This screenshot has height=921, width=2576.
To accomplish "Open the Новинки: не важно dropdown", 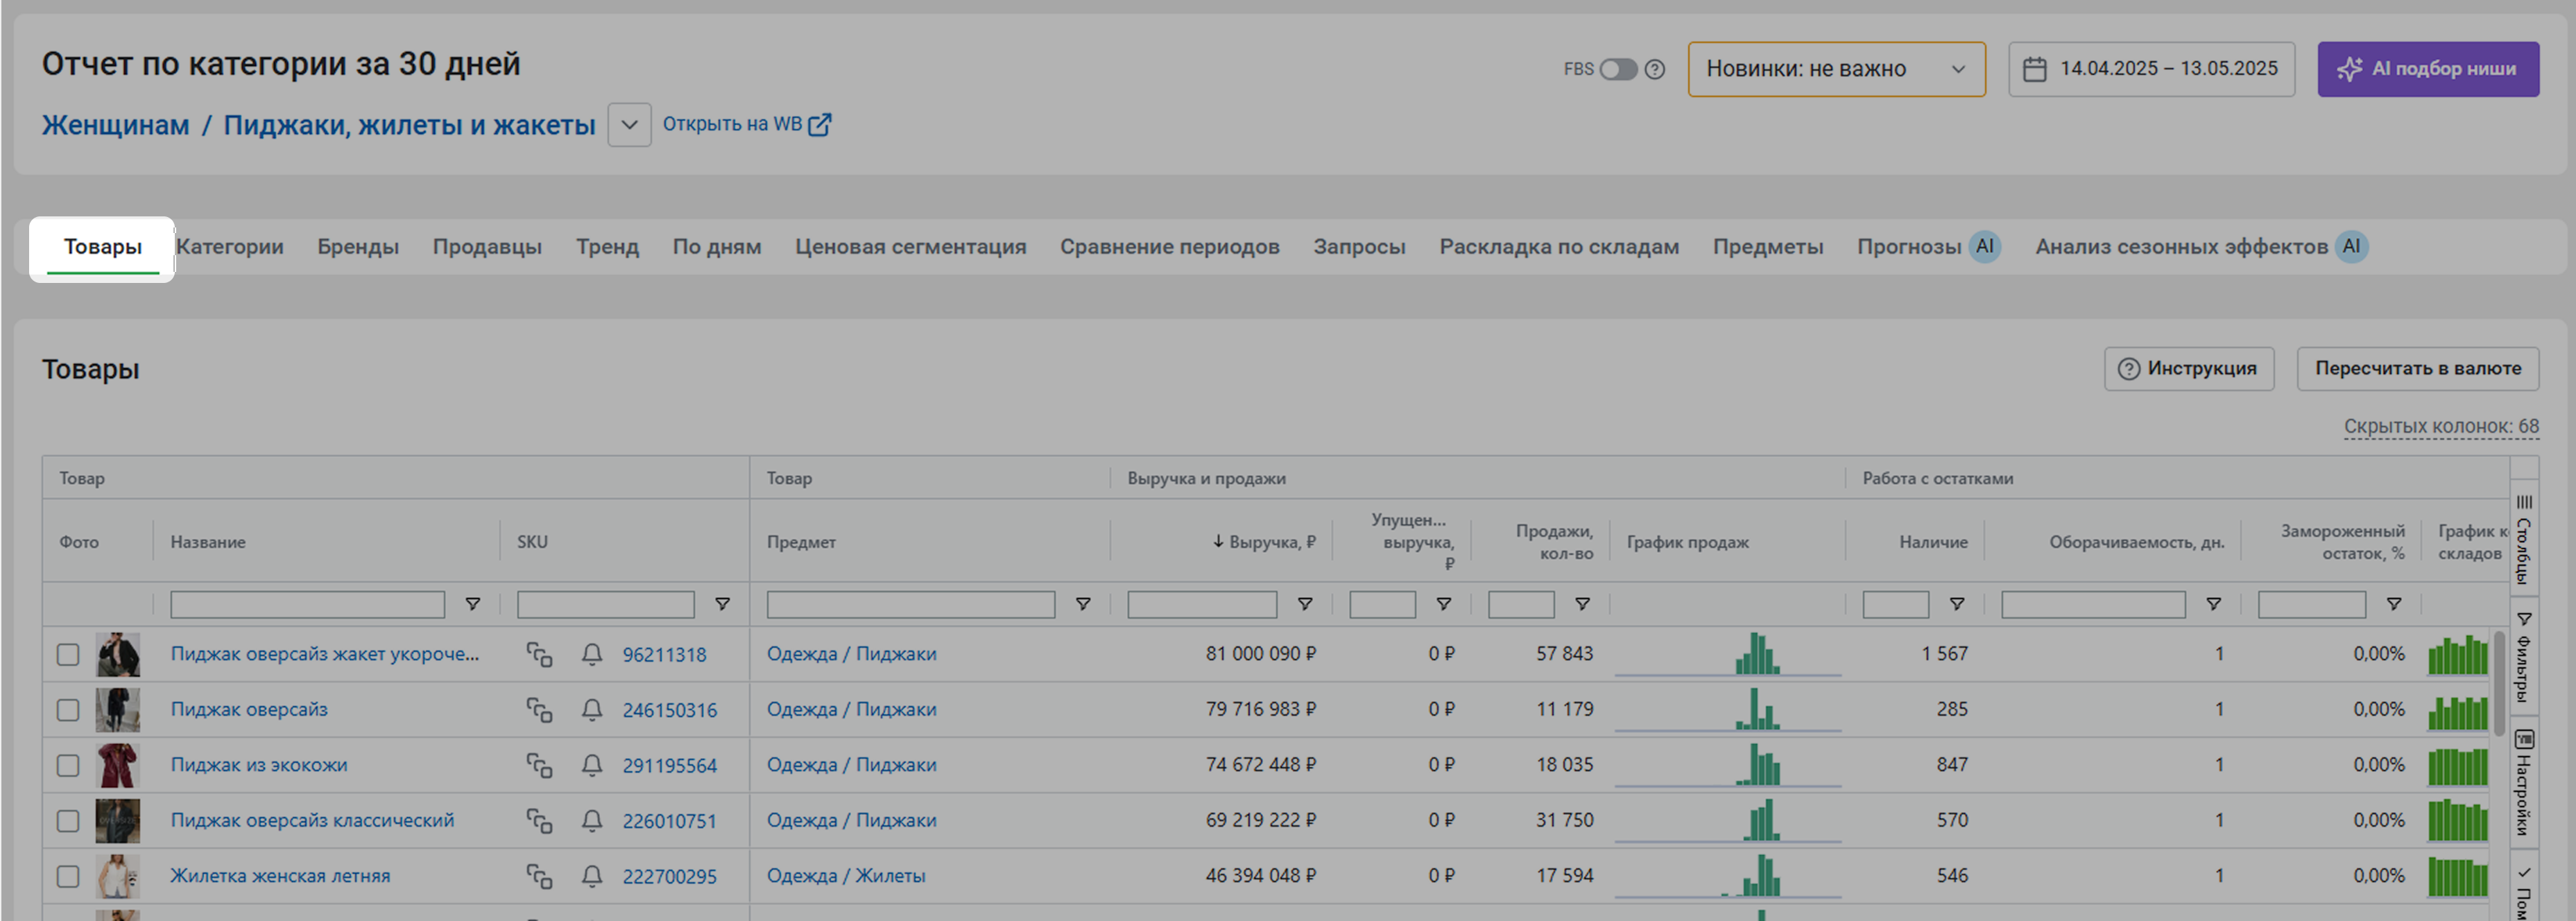I will [x=1836, y=69].
